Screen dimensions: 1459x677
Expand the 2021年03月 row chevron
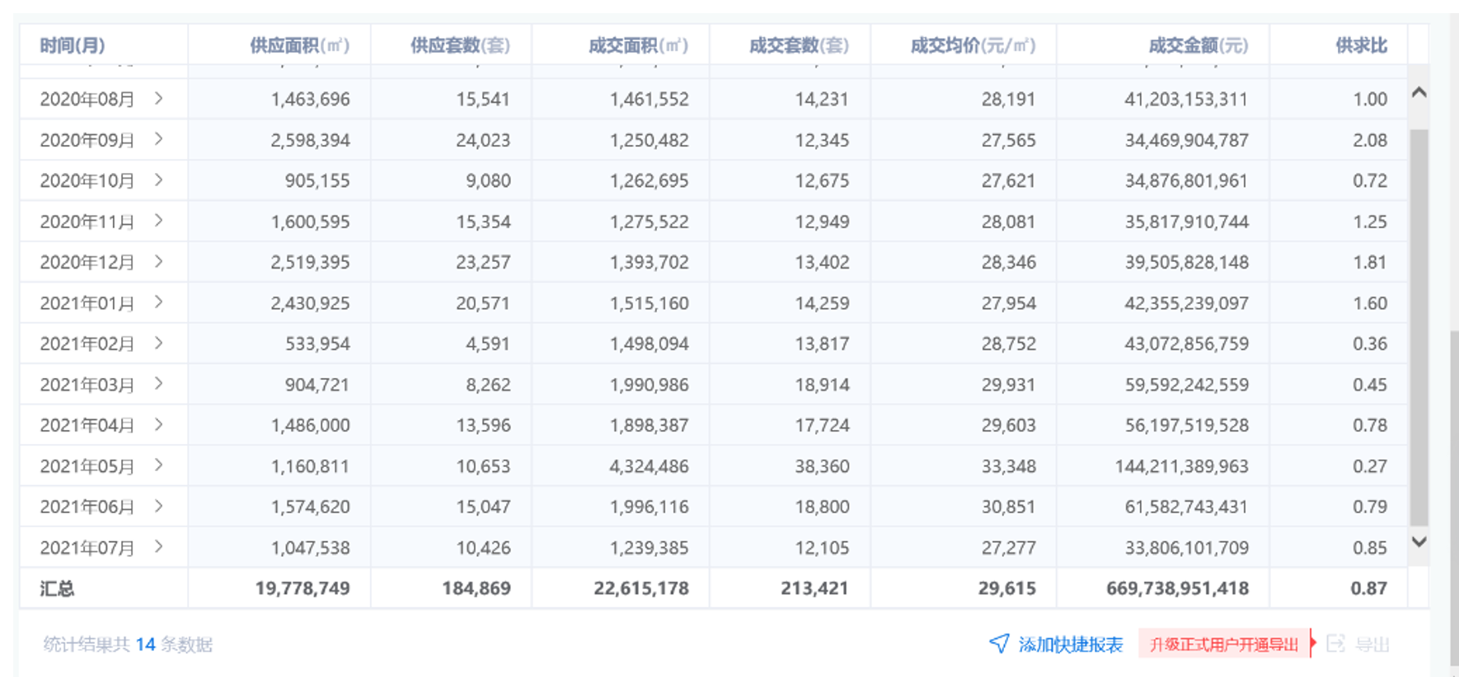159,384
